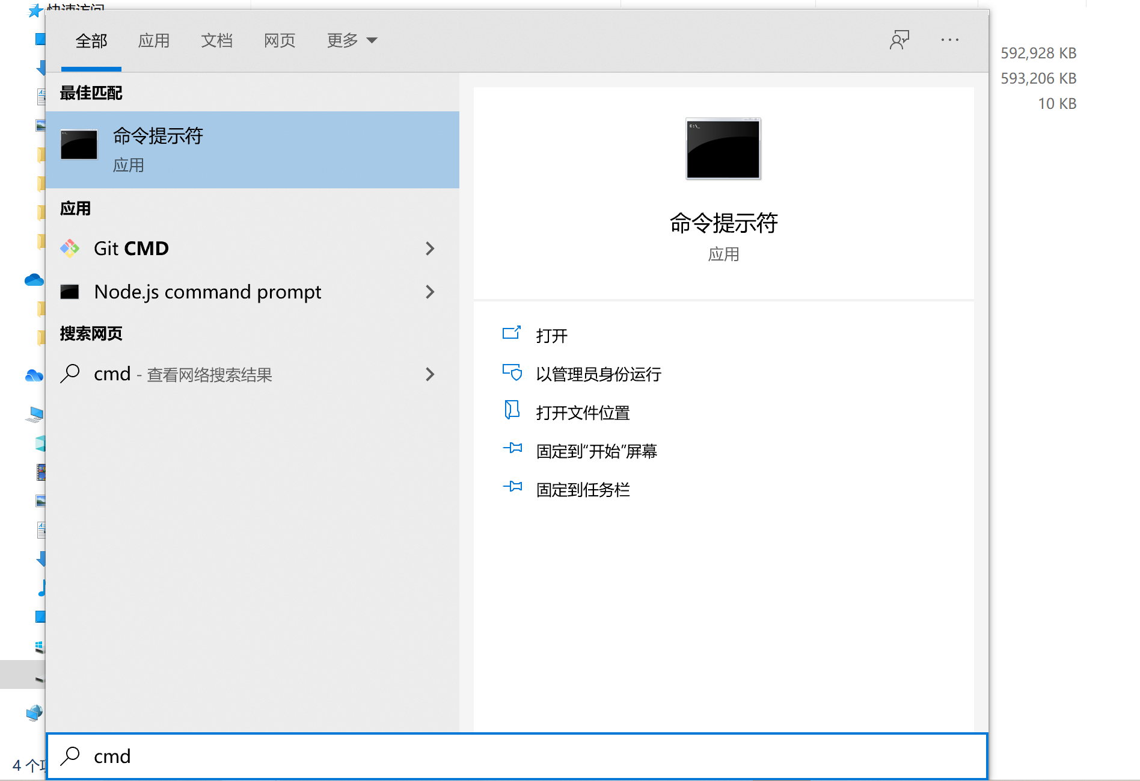The height and width of the screenshot is (781, 1140).
Task: Expand the Git CMD result chevron
Action: pyautogui.click(x=430, y=248)
